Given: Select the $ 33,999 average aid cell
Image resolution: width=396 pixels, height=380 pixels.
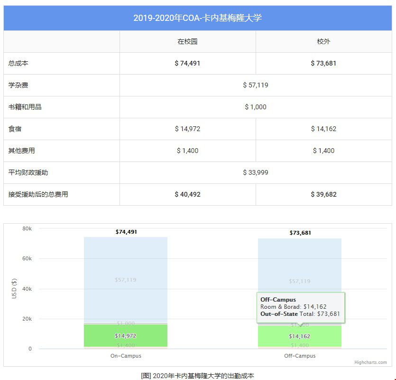Looking at the screenshot, I should tap(256, 172).
